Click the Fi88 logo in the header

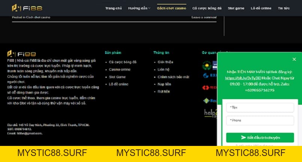click(x=27, y=8)
